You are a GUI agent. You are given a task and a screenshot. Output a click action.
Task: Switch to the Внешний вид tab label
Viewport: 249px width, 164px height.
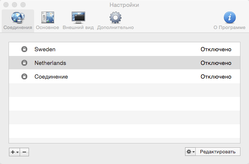tap(78, 27)
